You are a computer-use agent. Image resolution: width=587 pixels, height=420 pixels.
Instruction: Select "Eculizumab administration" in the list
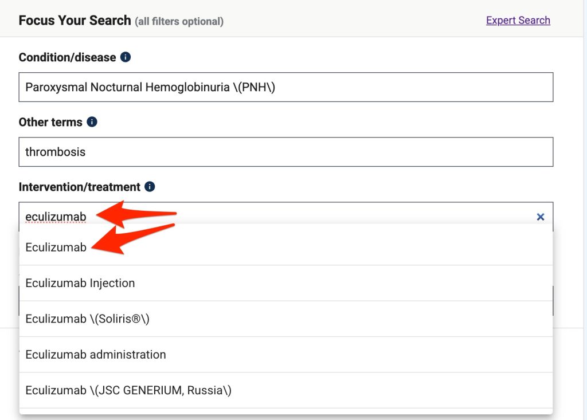click(x=96, y=355)
